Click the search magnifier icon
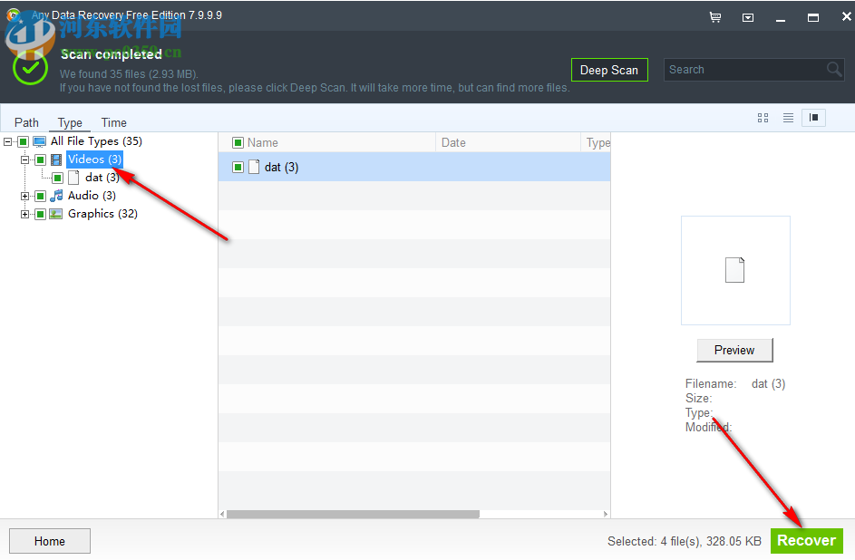Screen dimensions: 855x560 tap(834, 69)
